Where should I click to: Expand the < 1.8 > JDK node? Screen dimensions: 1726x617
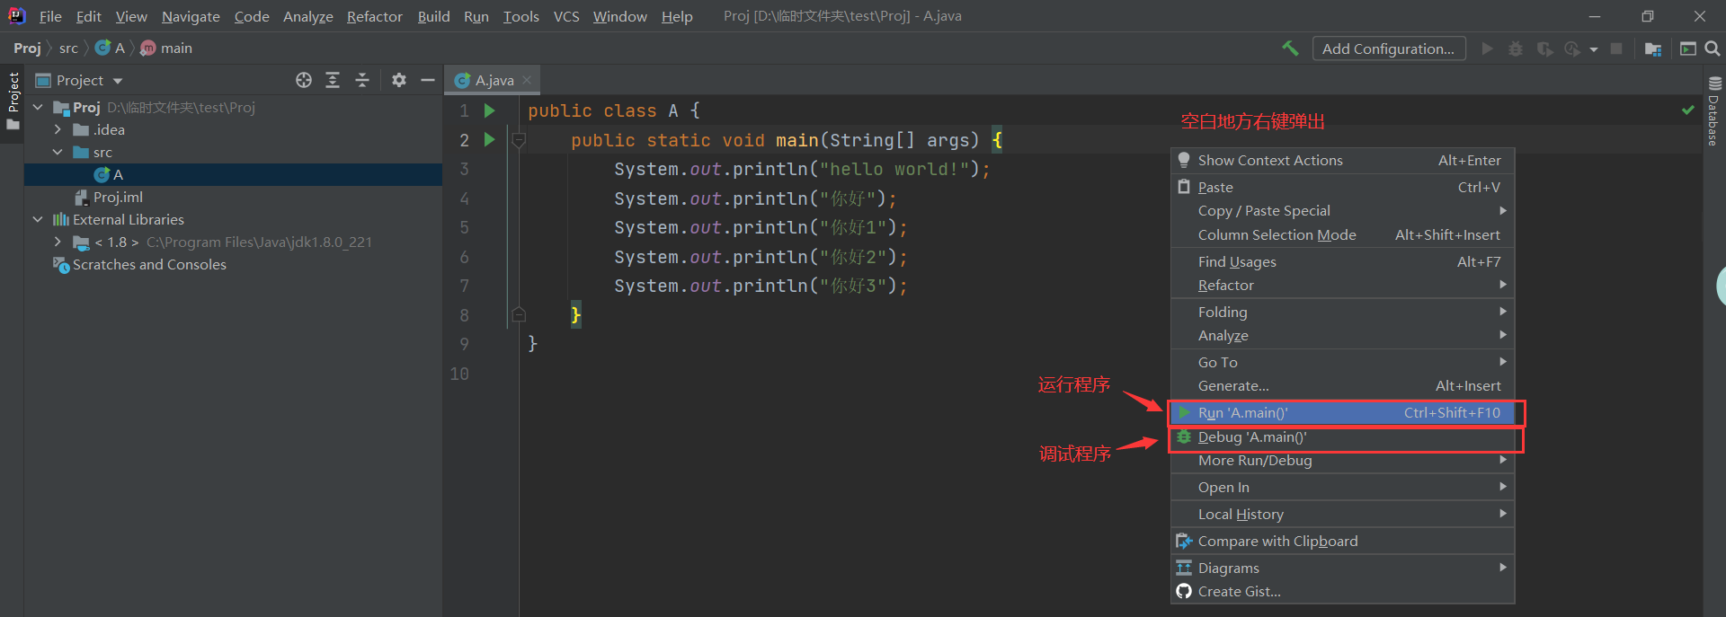(58, 242)
